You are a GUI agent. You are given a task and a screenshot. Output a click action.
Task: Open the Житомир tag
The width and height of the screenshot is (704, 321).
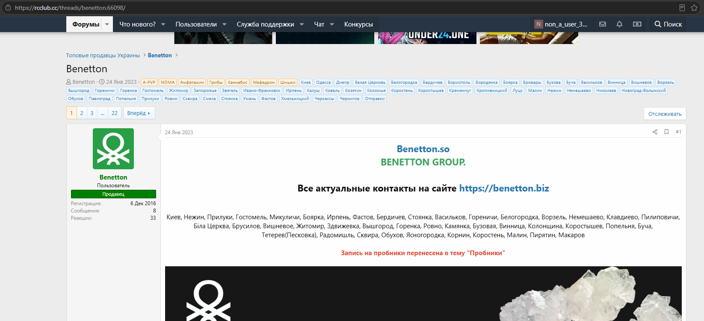[178, 91]
